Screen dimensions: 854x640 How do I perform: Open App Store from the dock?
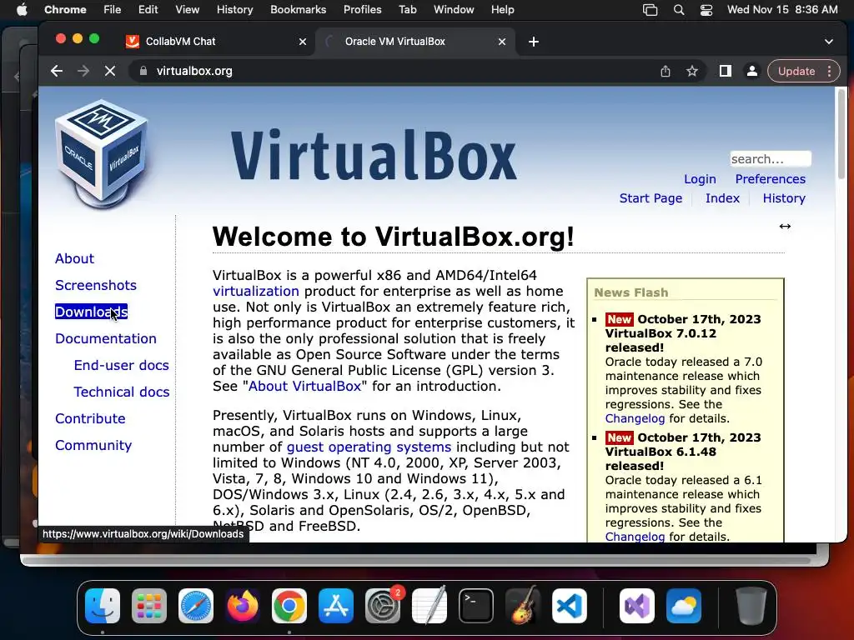coord(336,606)
